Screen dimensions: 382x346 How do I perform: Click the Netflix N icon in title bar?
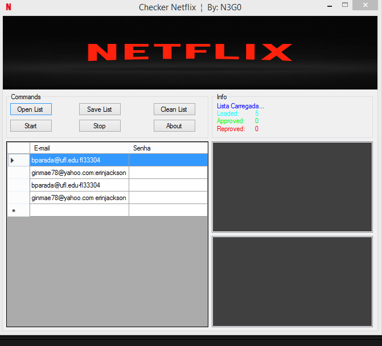9,7
